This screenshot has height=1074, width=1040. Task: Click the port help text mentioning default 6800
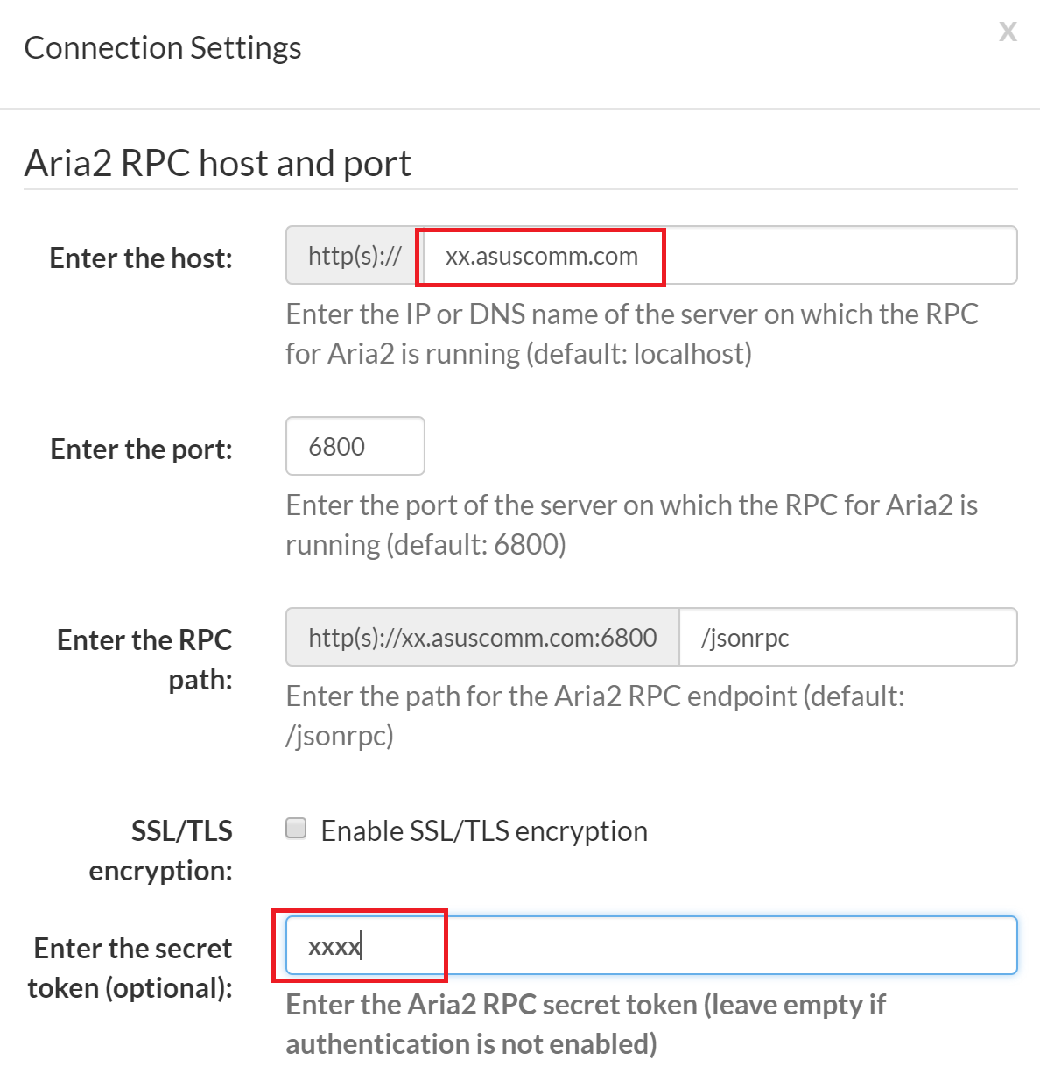(x=631, y=525)
